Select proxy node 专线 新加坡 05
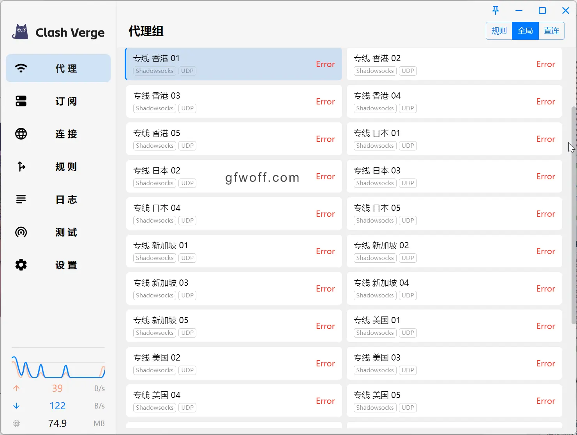This screenshot has width=577, height=435. pyautogui.click(x=234, y=326)
